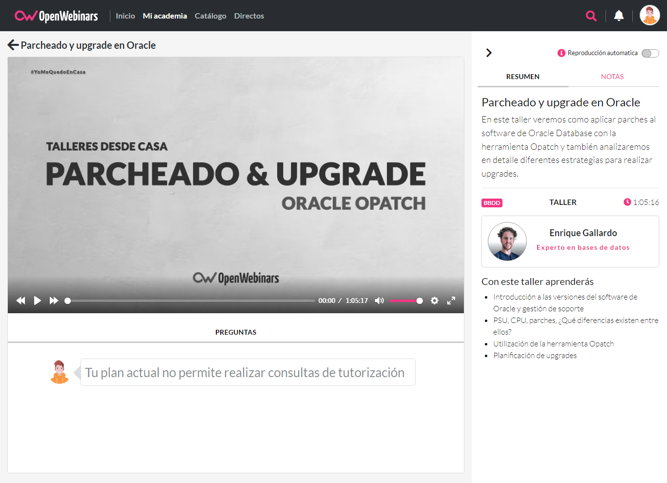
Task: Open the PREGUNTAS tab
Action: click(235, 332)
